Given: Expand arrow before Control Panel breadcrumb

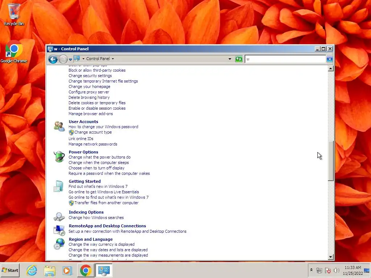Looking at the screenshot, I should point(83,59).
